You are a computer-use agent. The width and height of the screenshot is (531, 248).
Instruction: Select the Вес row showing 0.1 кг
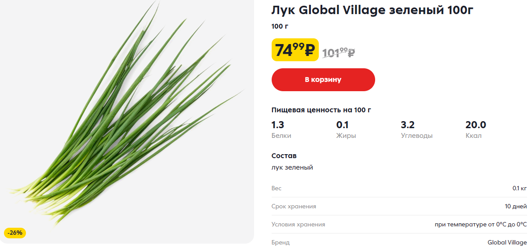pos(399,188)
